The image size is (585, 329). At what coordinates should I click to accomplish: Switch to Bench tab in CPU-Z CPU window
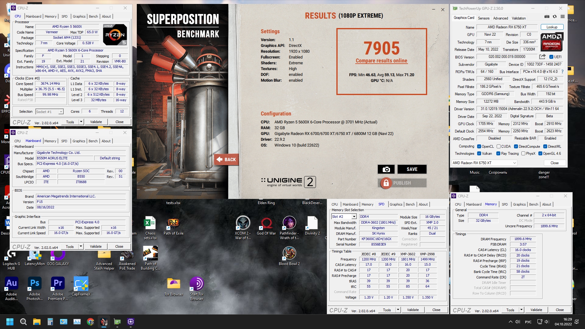tap(93, 16)
